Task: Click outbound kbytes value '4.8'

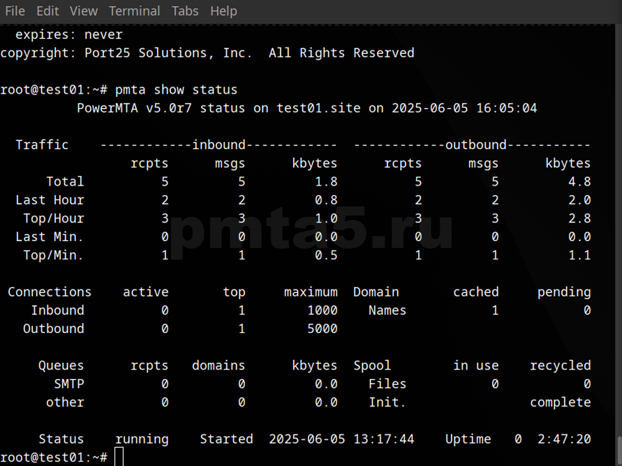Action: (x=580, y=182)
